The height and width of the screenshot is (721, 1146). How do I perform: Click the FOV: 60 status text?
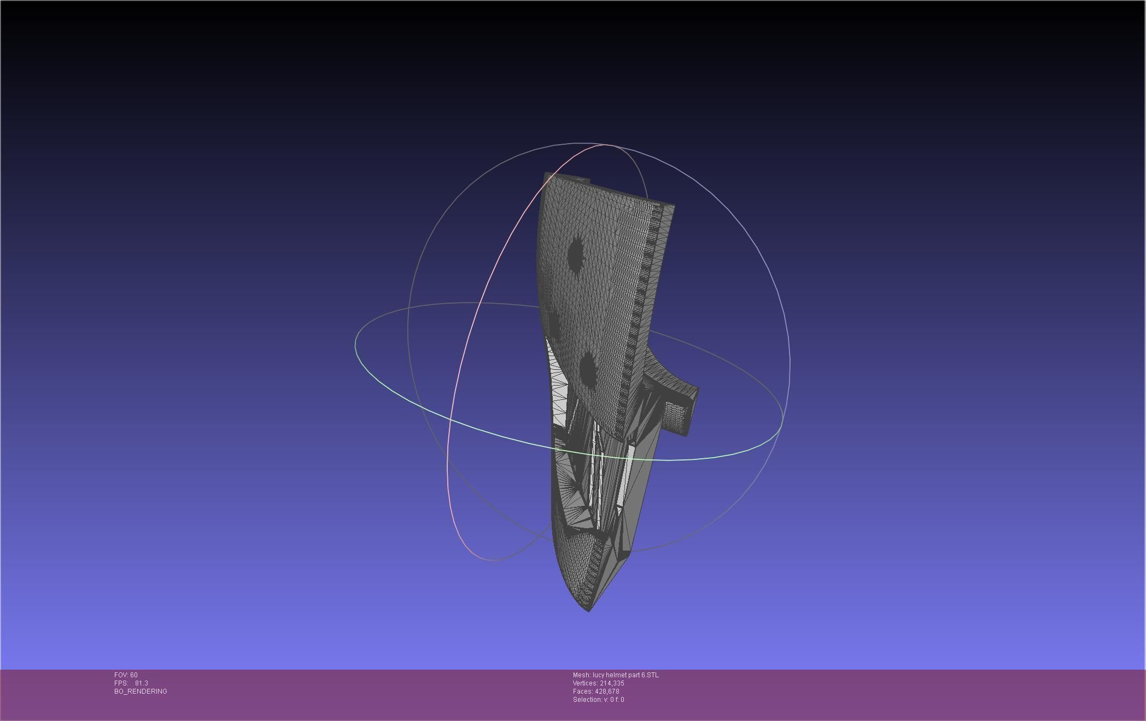pyautogui.click(x=126, y=675)
